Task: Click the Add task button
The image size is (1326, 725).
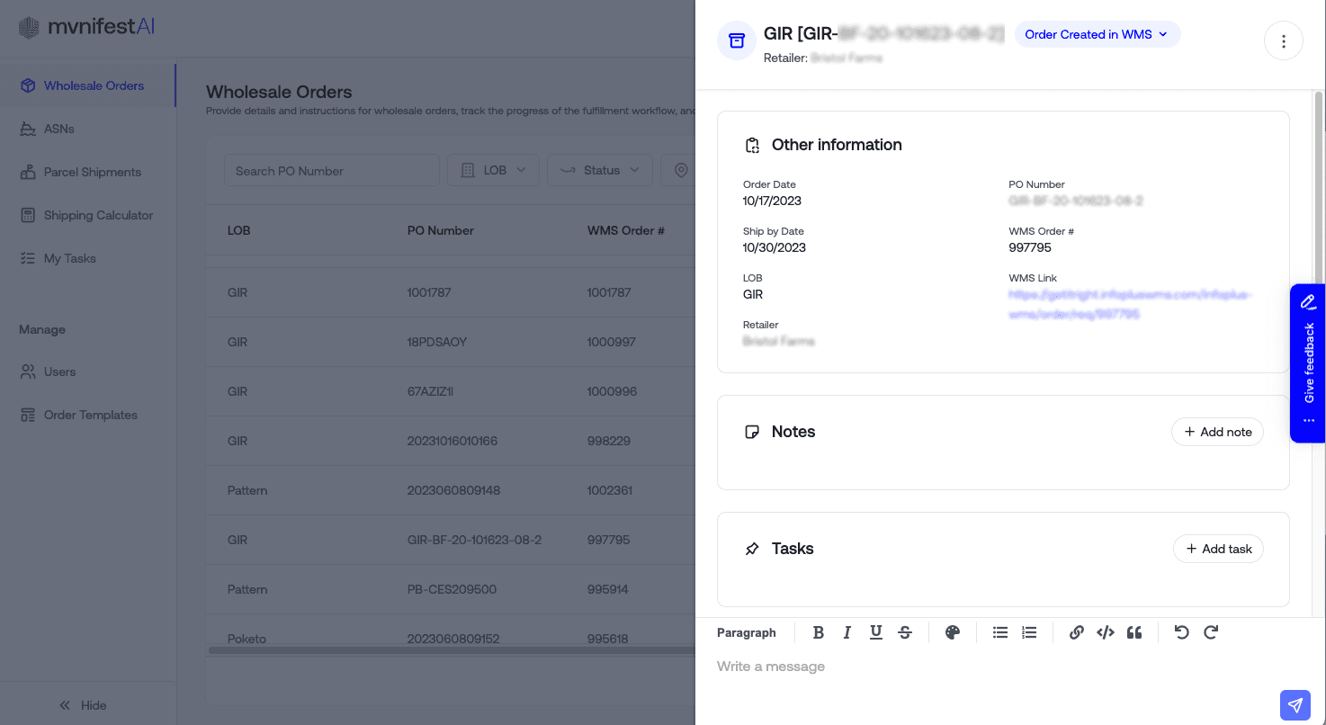Action: (x=1218, y=549)
